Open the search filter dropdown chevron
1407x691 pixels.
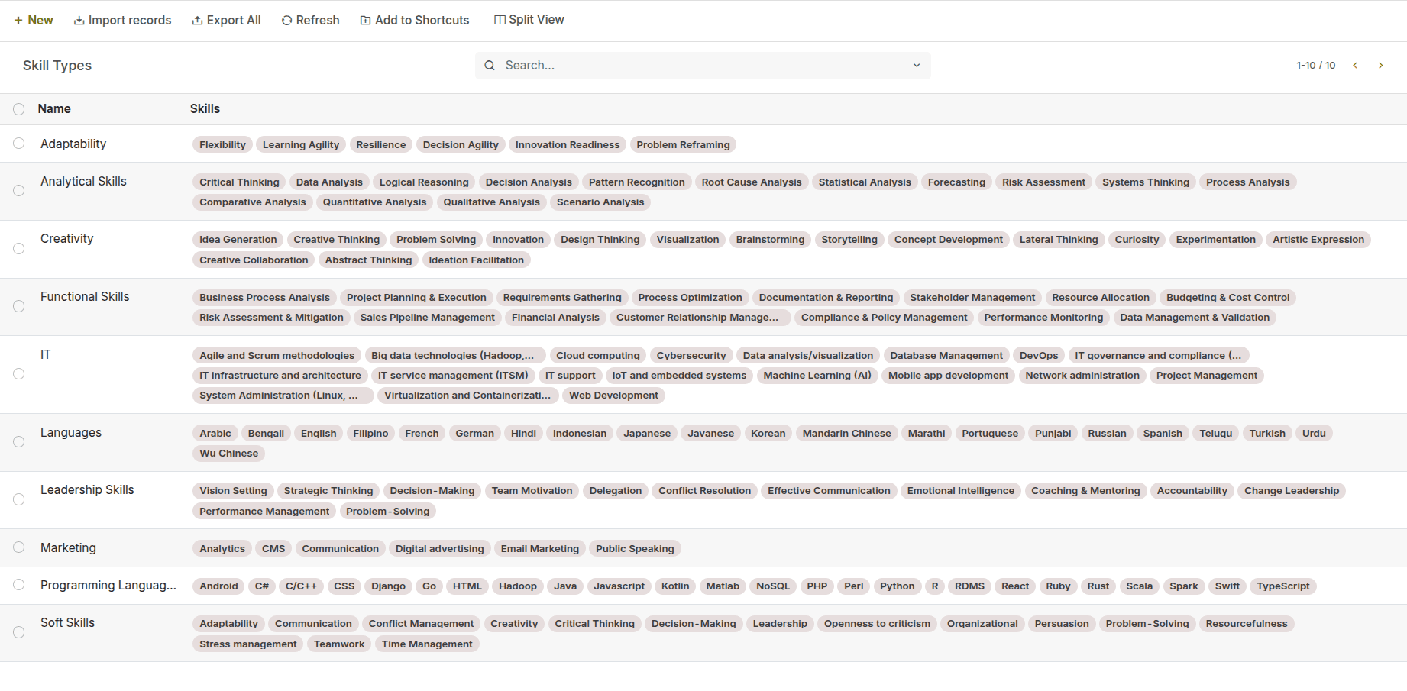point(916,66)
